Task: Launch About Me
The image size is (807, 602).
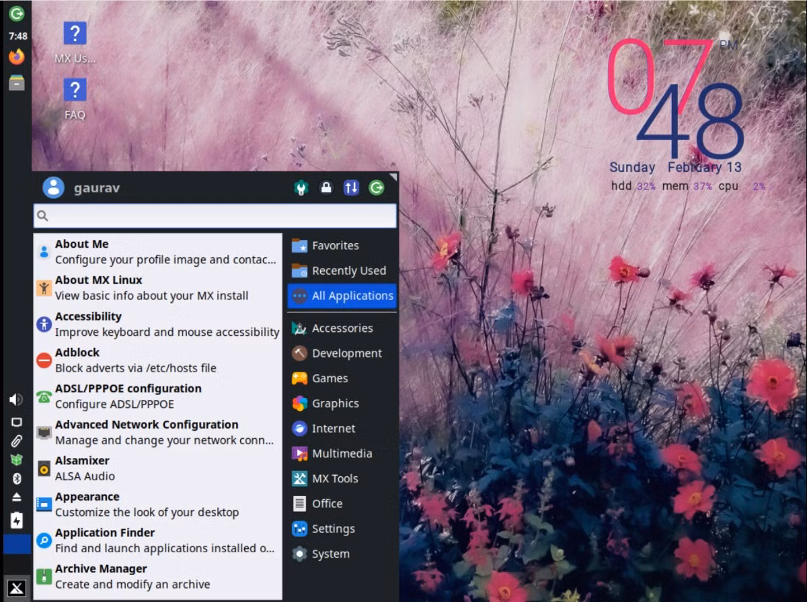Action: 158,252
